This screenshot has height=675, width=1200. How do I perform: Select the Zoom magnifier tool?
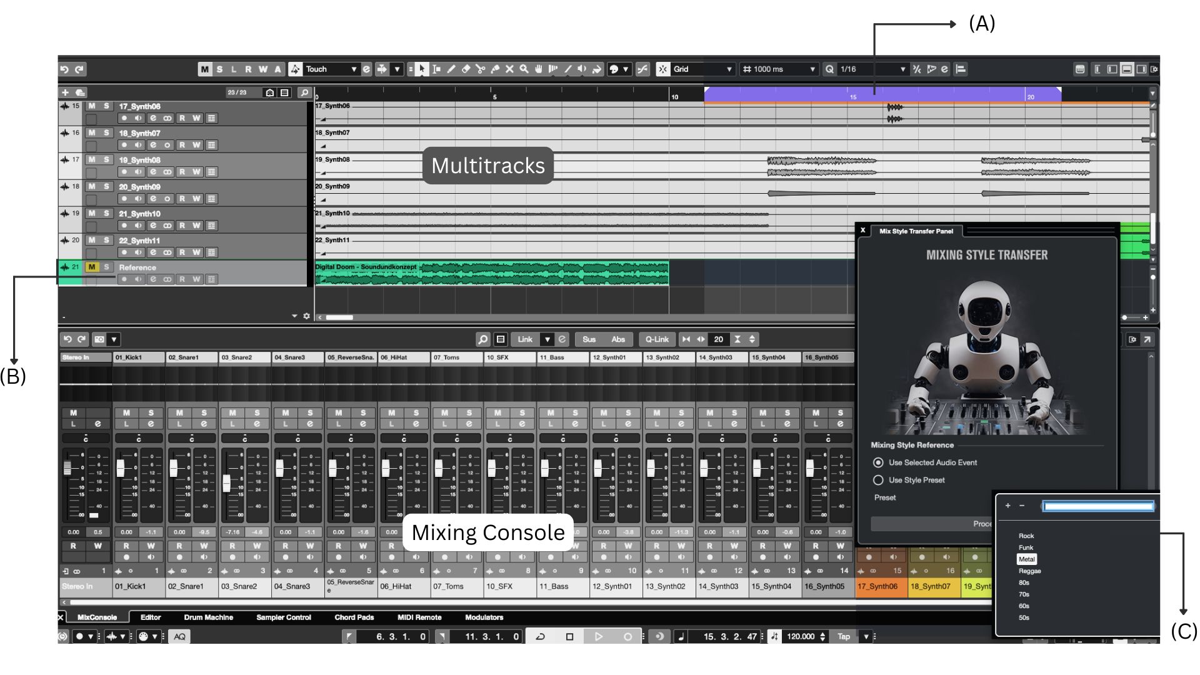click(524, 69)
